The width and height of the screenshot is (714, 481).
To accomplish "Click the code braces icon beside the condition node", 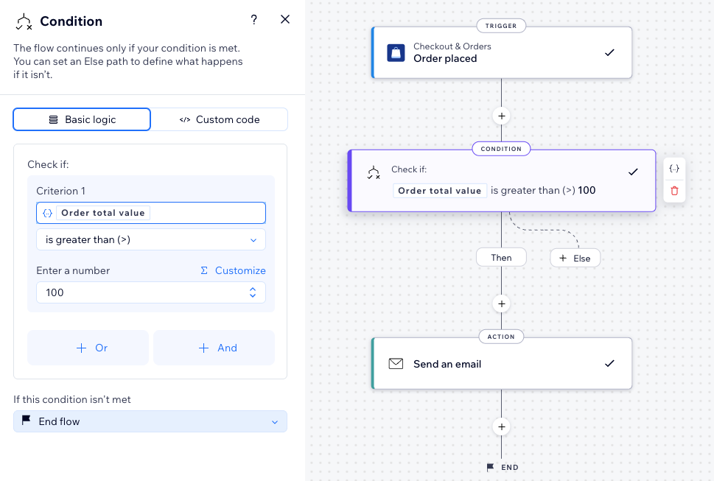I will click(x=674, y=168).
